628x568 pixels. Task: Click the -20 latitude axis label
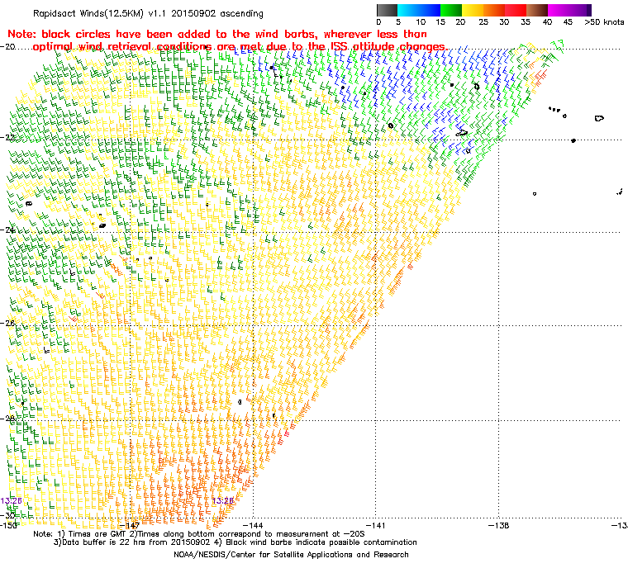click(x=8, y=46)
